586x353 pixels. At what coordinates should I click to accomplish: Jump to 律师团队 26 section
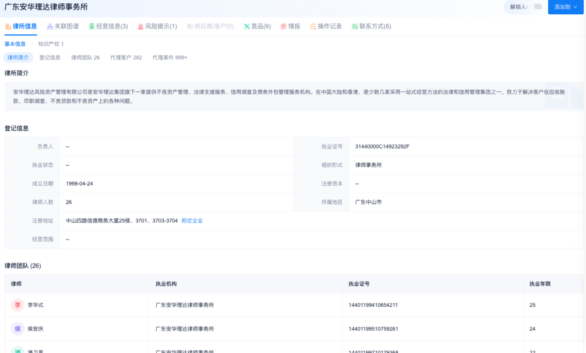click(x=85, y=58)
